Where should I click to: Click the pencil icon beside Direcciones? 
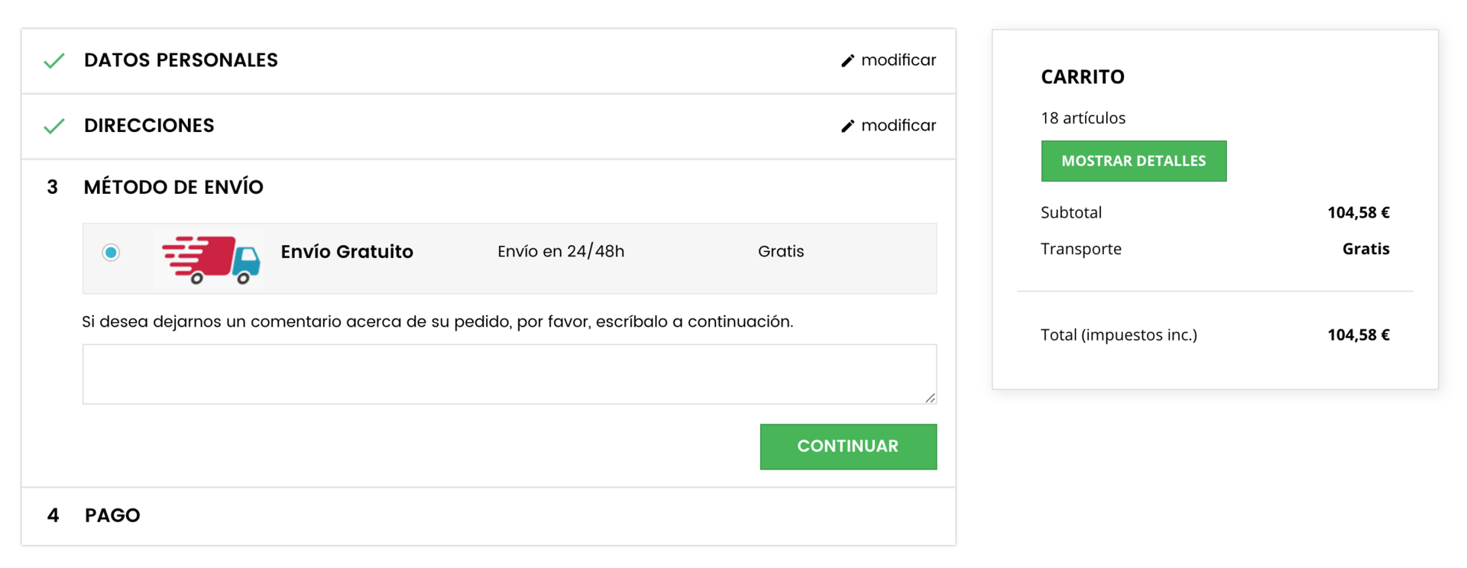point(847,126)
